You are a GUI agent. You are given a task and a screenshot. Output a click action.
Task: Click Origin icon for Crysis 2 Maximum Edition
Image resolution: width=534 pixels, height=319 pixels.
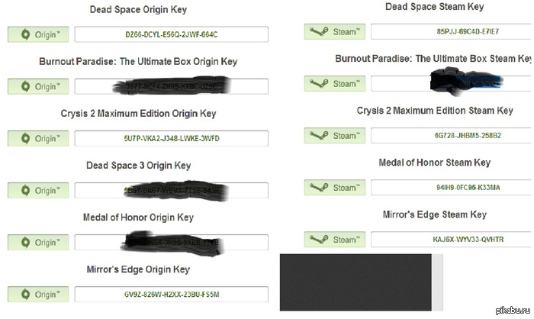(25, 139)
